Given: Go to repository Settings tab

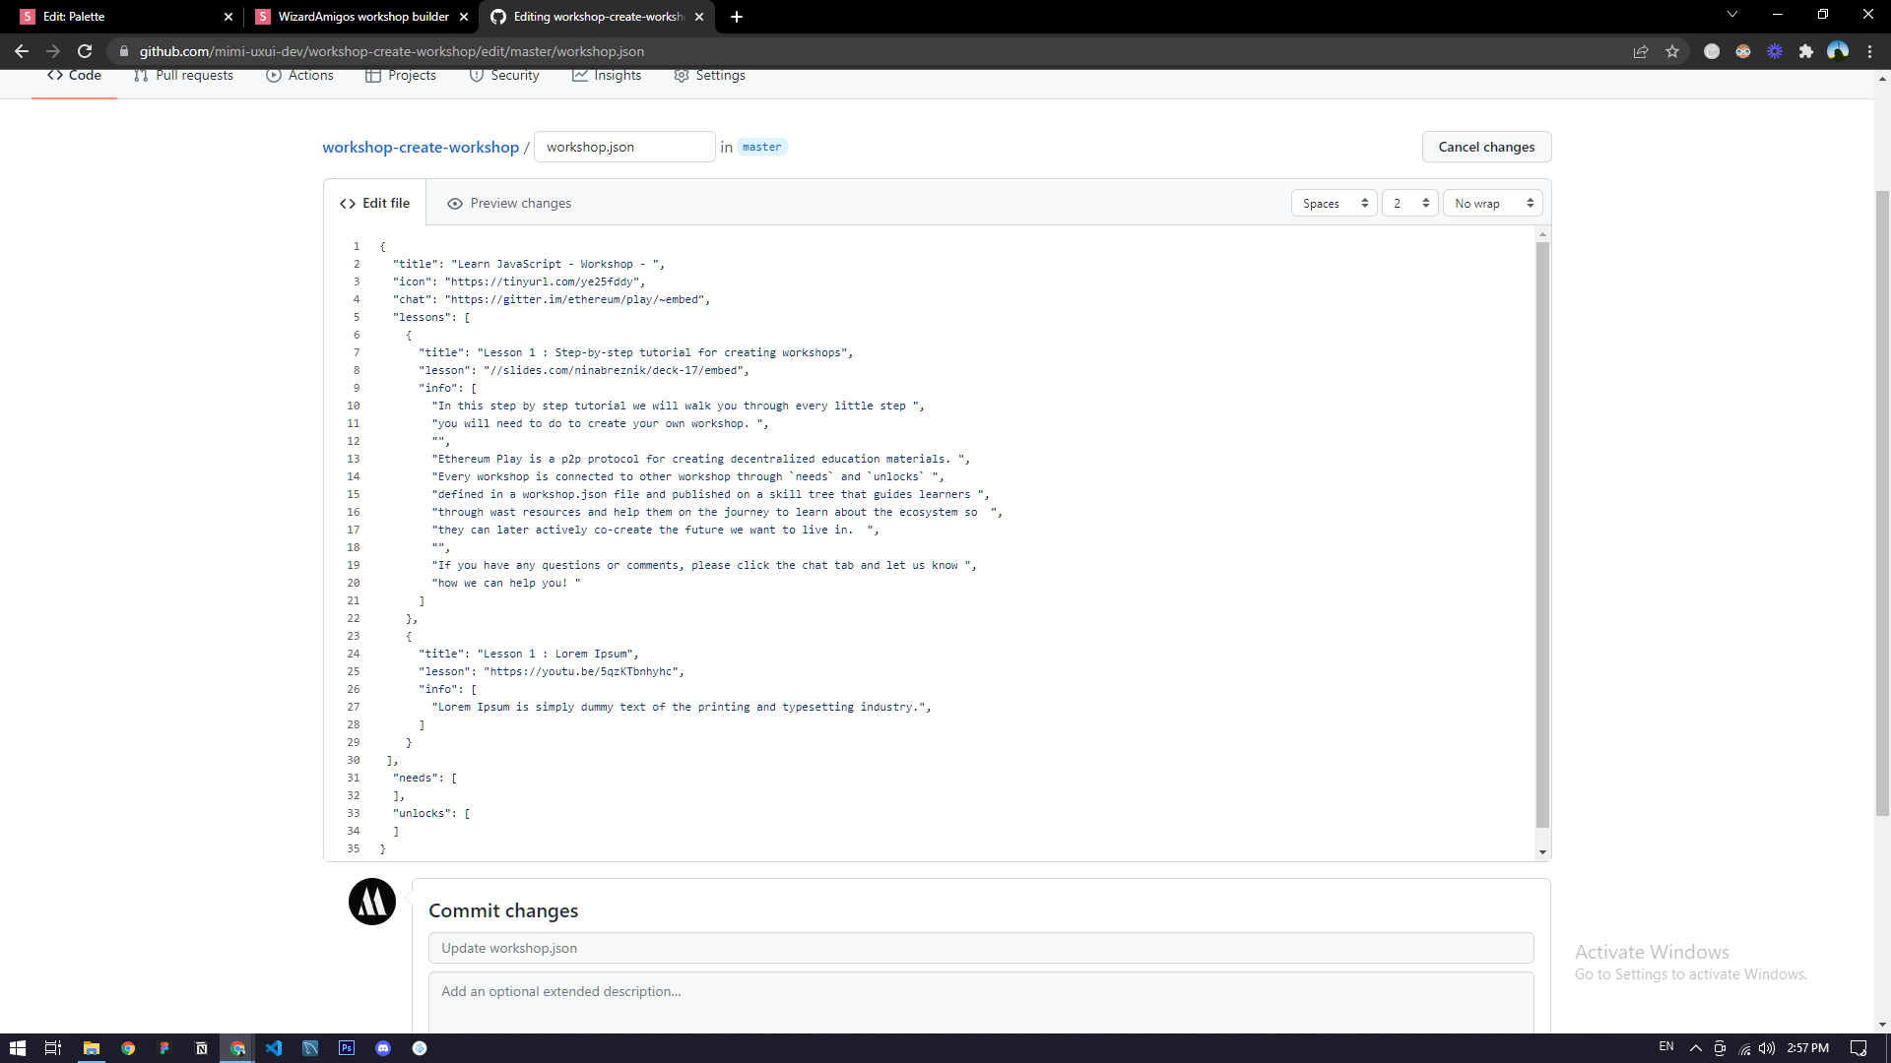Looking at the screenshot, I should (x=709, y=76).
